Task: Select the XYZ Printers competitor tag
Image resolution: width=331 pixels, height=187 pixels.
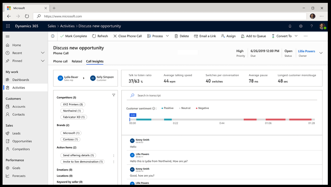Action: (x=73, y=104)
